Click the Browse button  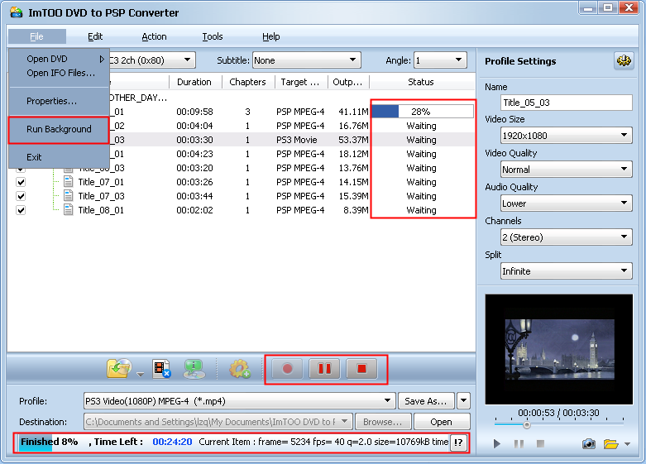[383, 422]
